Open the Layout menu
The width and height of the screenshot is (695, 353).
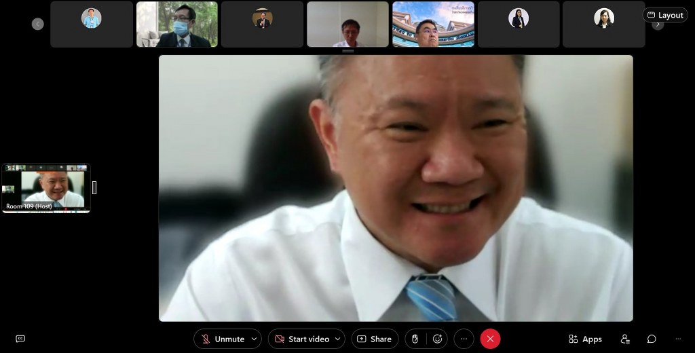pyautogui.click(x=665, y=15)
